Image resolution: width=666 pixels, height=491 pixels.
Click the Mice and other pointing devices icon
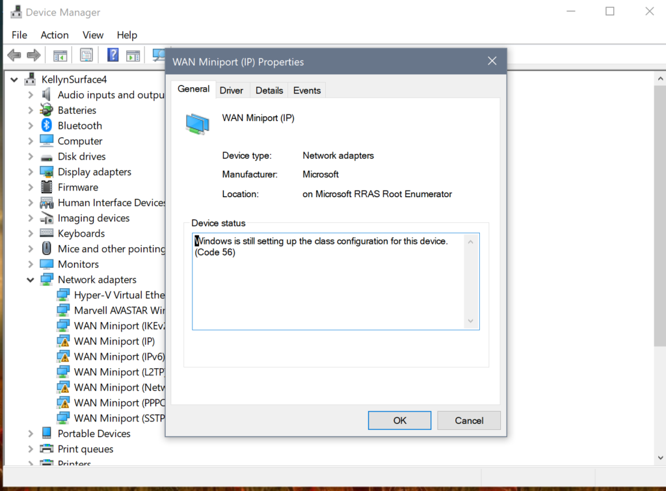(x=47, y=248)
